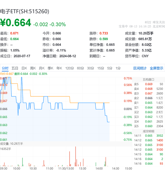The width and height of the screenshot is (165, 176).
Task: Click the 成交额 value 685.81万
Action: pos(145,39)
